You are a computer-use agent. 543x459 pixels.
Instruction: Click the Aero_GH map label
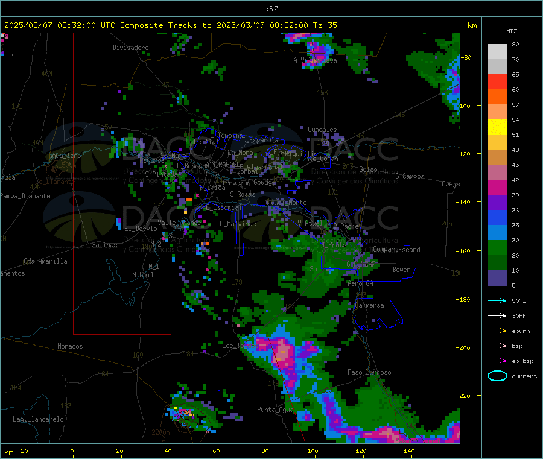pos(361,283)
